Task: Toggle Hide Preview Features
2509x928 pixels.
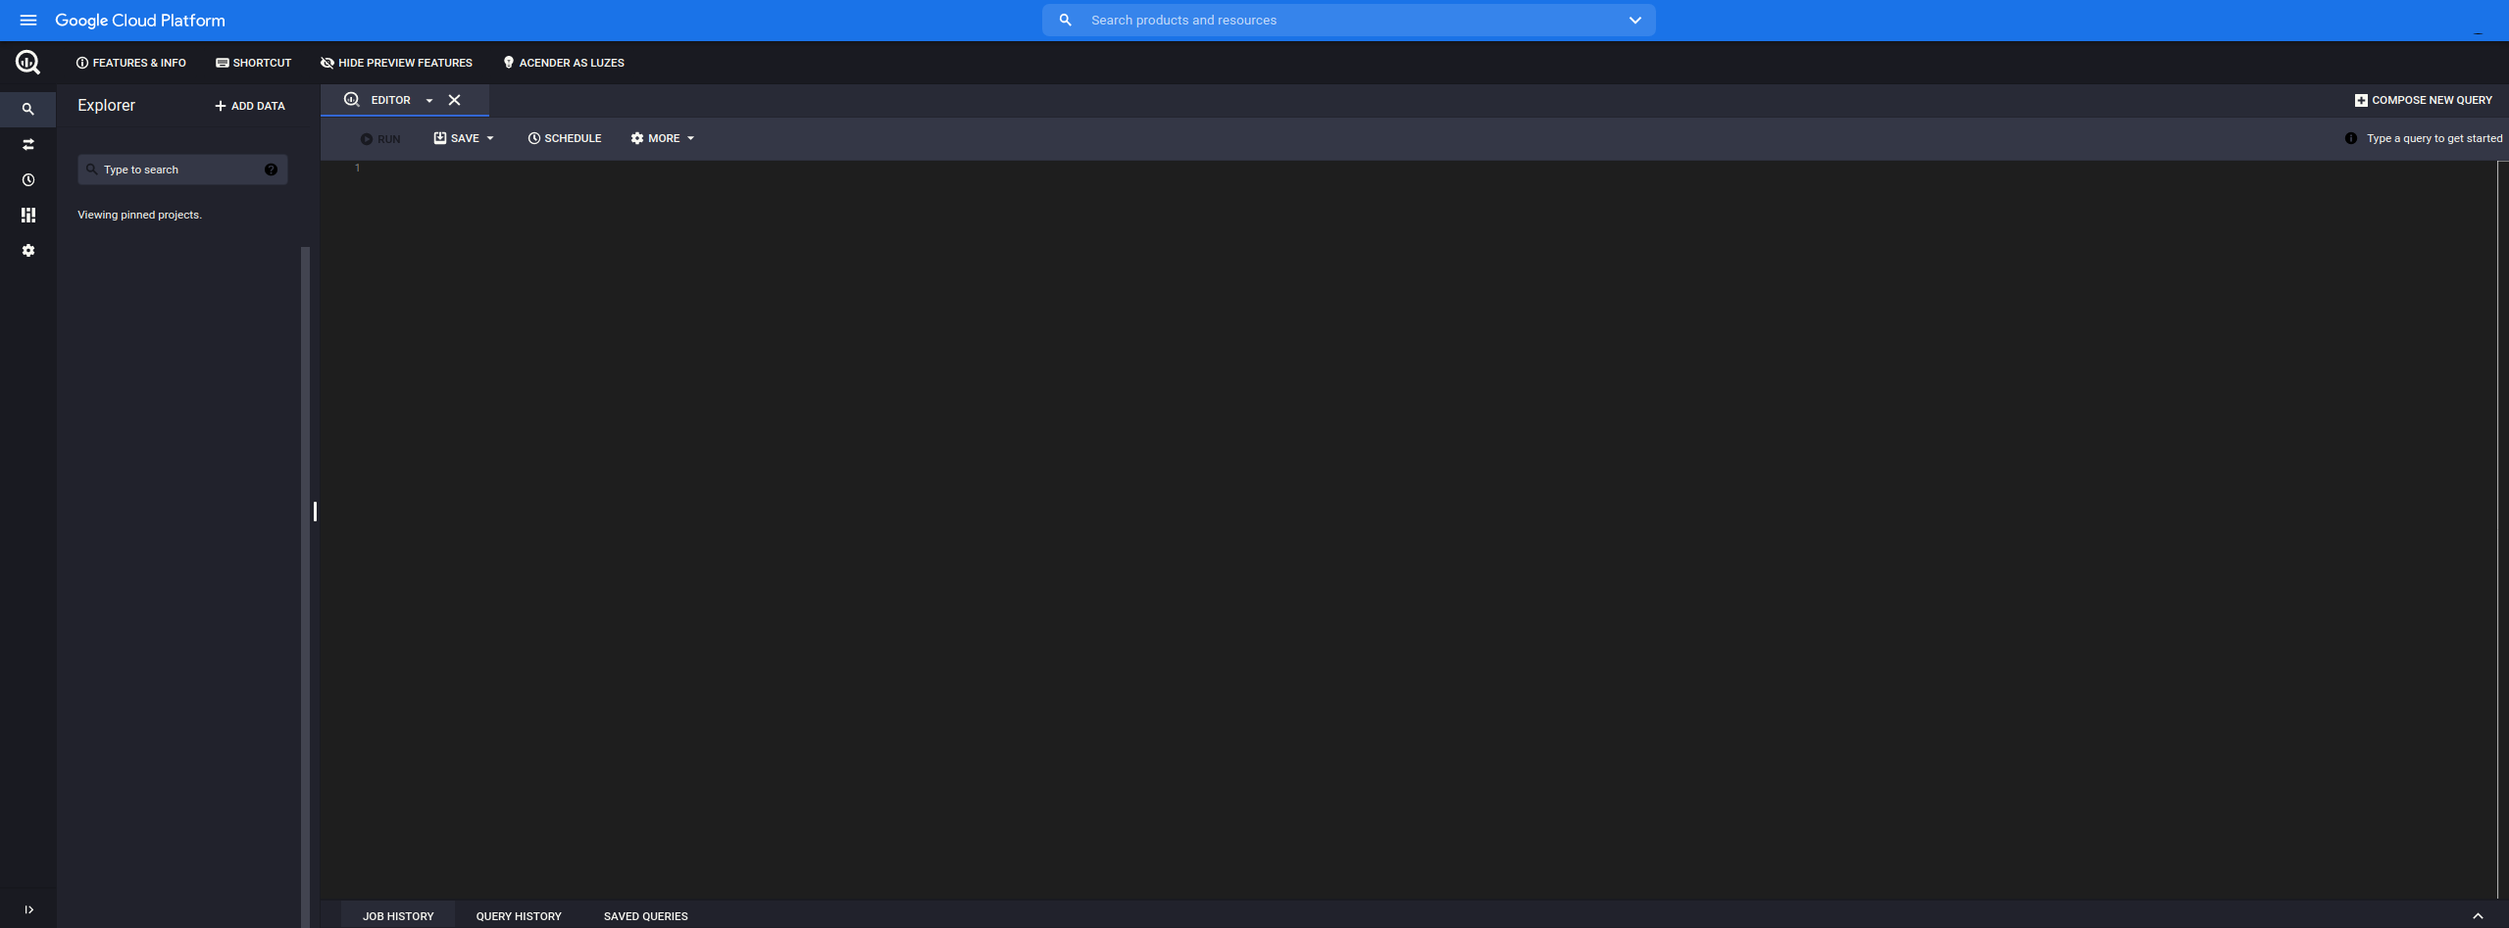Action: (395, 62)
